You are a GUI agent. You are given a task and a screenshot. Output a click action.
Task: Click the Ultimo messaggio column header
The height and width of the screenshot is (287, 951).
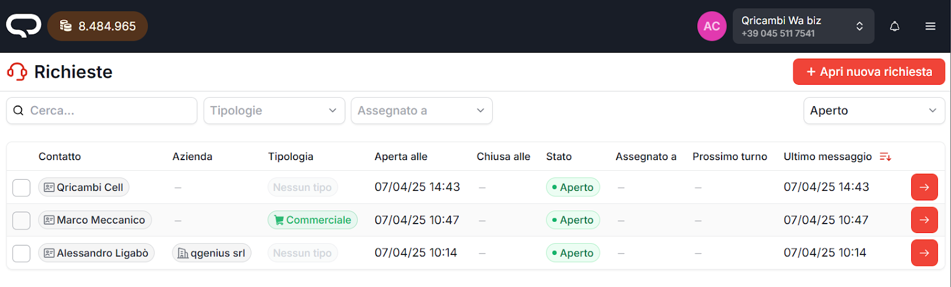[x=827, y=157]
